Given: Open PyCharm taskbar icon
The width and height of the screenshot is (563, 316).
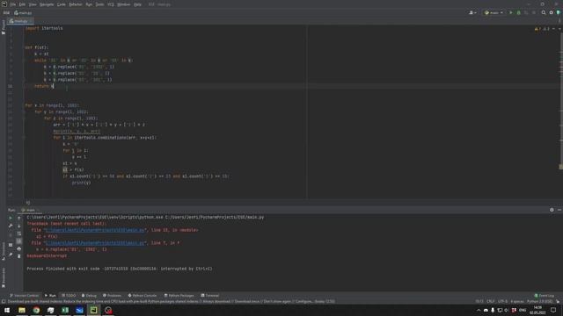Looking at the screenshot, I should (x=94, y=310).
